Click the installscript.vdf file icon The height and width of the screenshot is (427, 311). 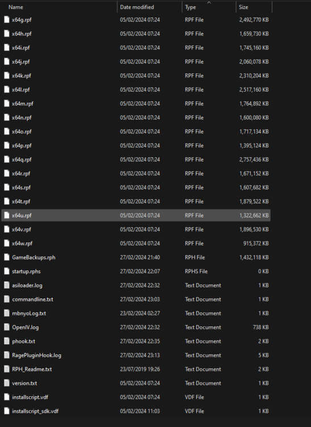(7, 397)
